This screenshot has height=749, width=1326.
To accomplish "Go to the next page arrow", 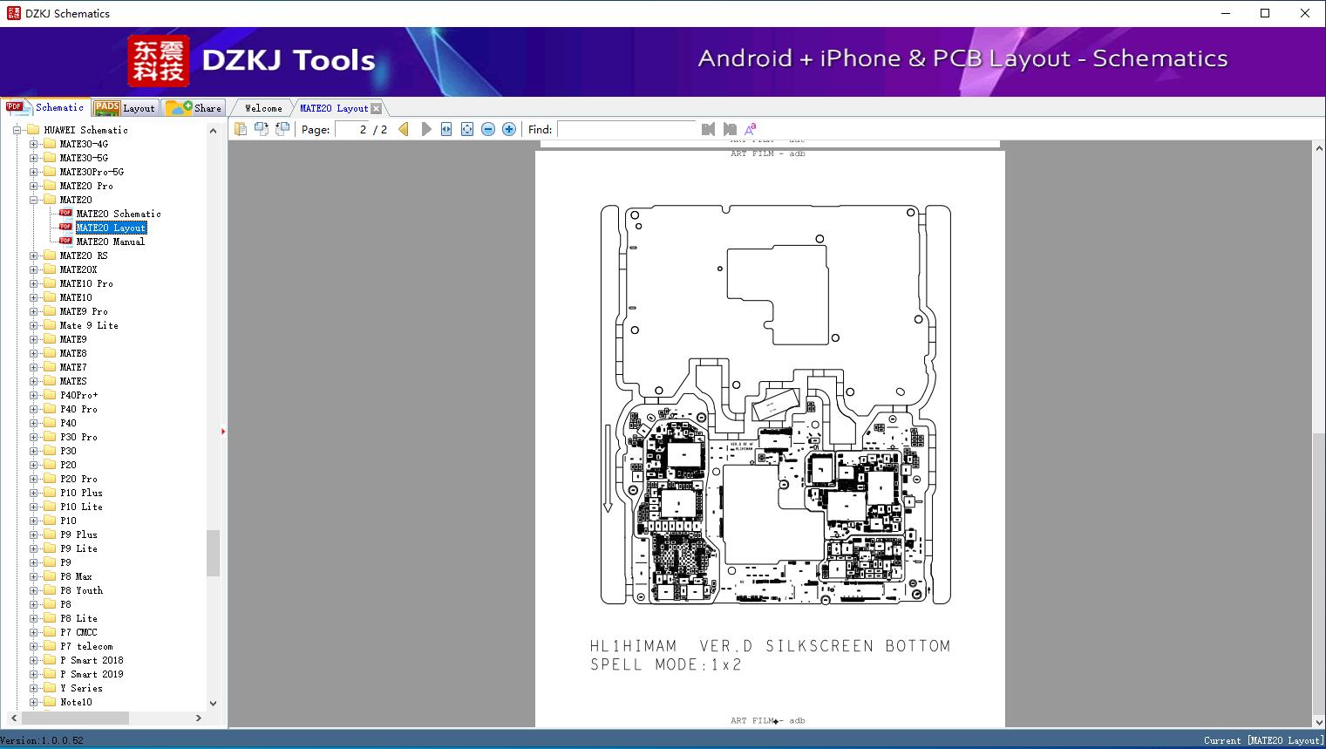I will point(426,129).
